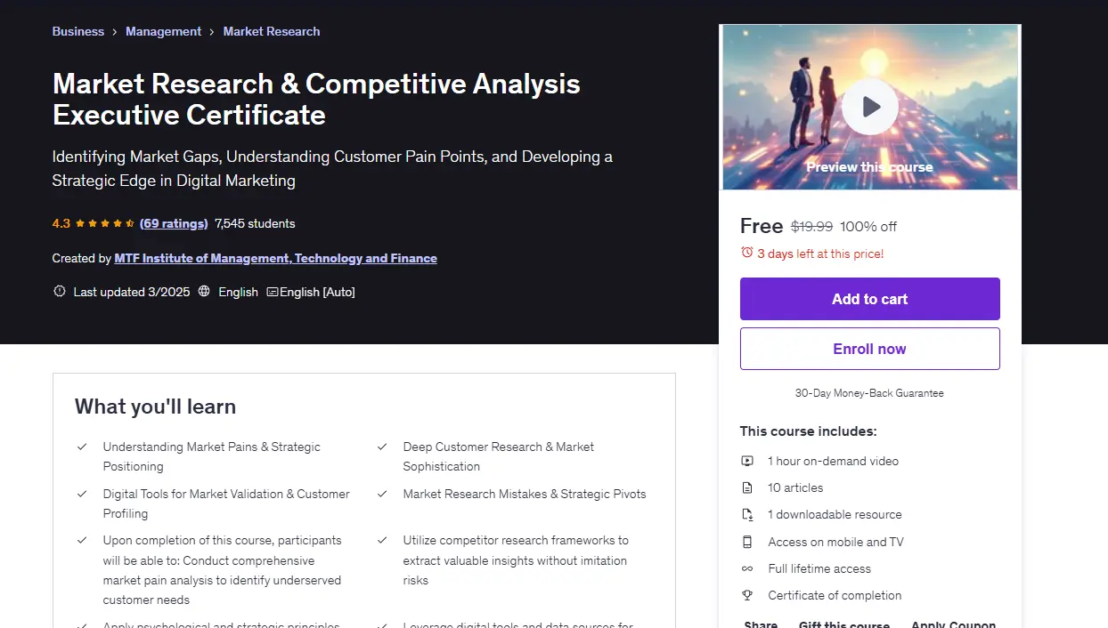Click the Enroll now button
1108x628 pixels.
coord(870,349)
